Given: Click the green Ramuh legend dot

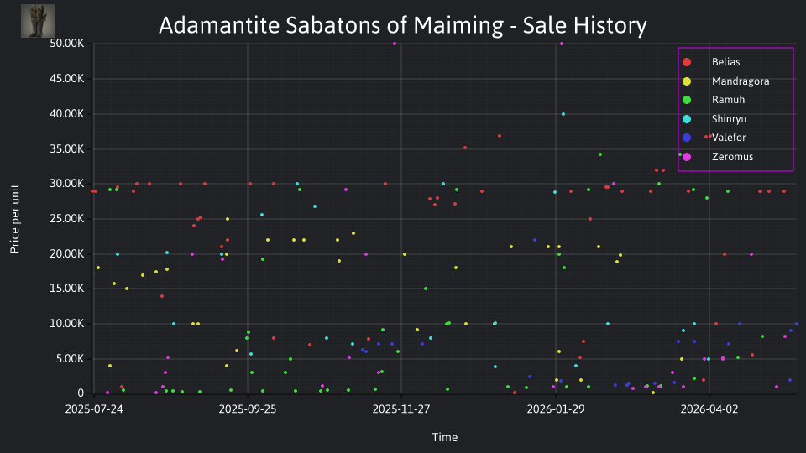Looking at the screenshot, I should 687,100.
